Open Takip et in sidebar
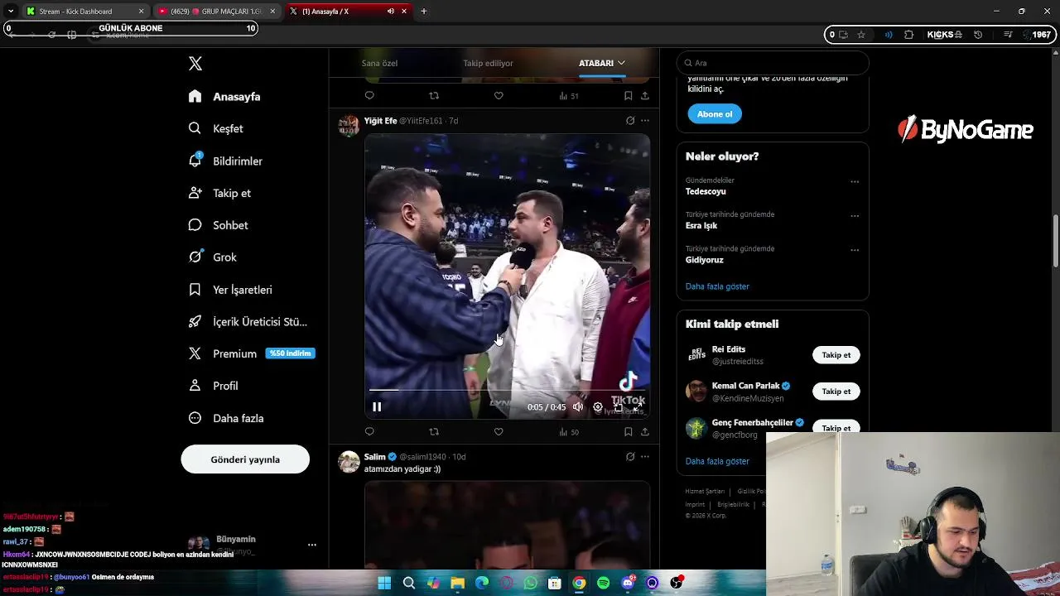The height and width of the screenshot is (596, 1060). 219,193
